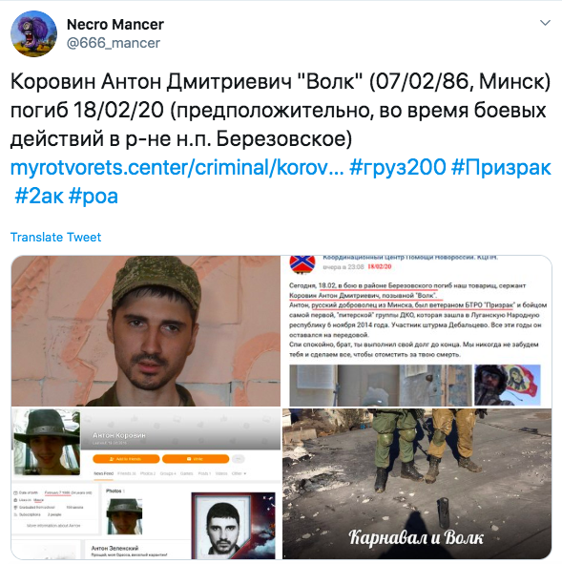The width and height of the screenshot is (562, 564).
Task: Click the orange Write message button
Action: (196, 459)
